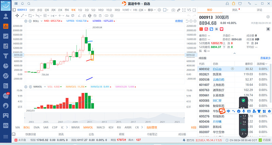Open the hamburger menu at sidebar bottom
Viewport: 272px width, 145px height.
pyautogui.click(x=6, y=137)
